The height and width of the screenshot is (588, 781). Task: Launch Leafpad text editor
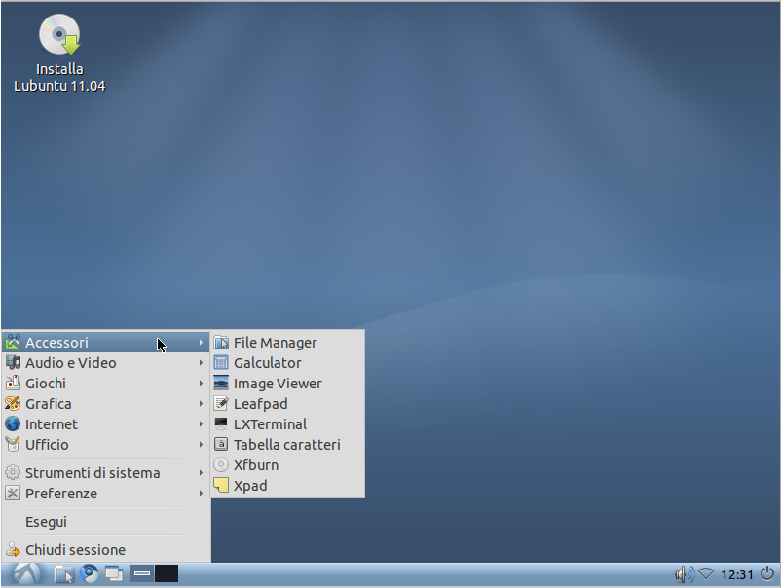288,404
